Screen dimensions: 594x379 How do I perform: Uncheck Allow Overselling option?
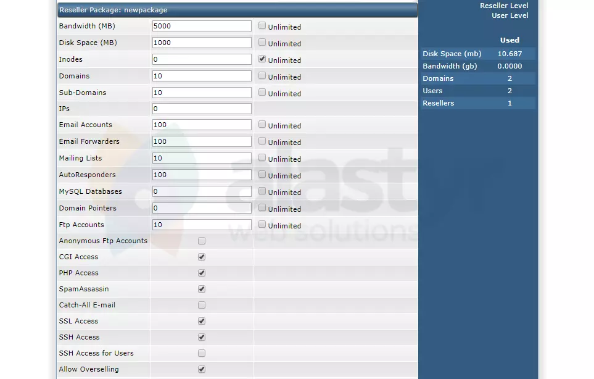click(202, 369)
